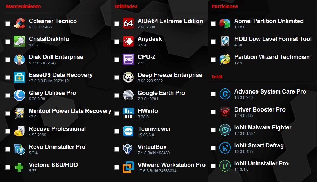Select the Anydesk checkbox
The image size is (317, 182).
tap(116, 41)
